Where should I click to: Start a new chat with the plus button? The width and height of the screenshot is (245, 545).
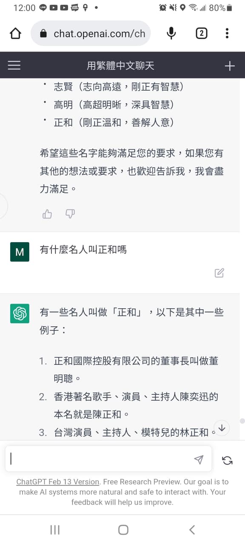230,65
